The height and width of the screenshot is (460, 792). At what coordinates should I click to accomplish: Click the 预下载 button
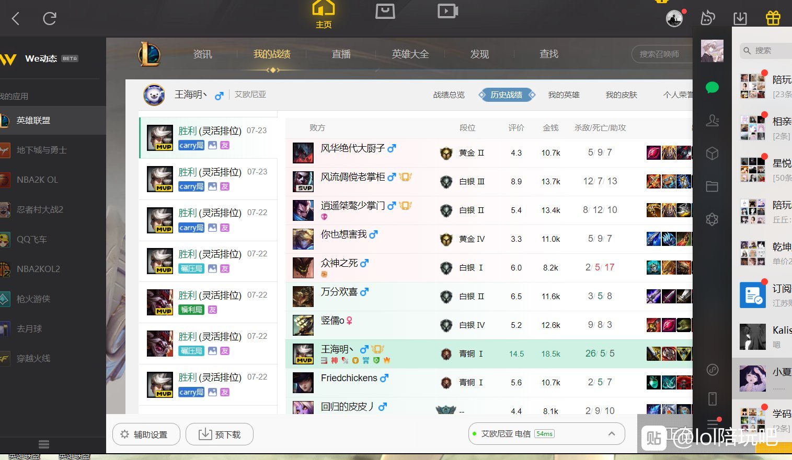coord(220,434)
